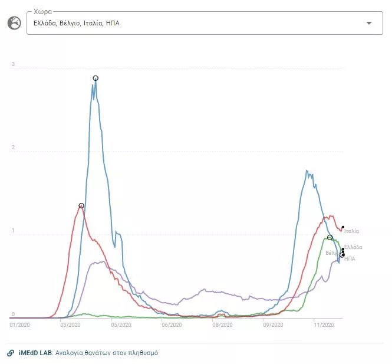Click the 05/2020 x-axis date label

point(121,324)
